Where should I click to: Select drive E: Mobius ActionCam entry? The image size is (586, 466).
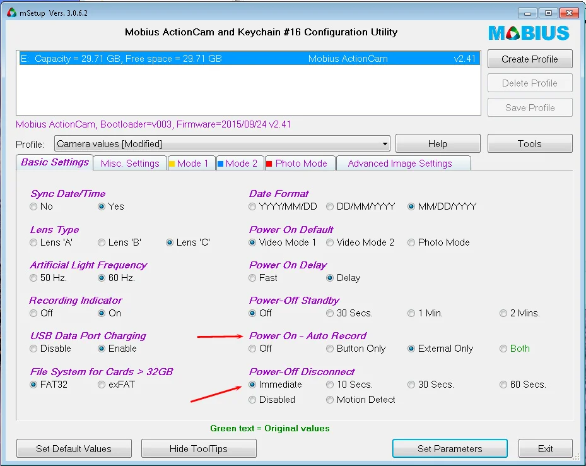pos(249,59)
